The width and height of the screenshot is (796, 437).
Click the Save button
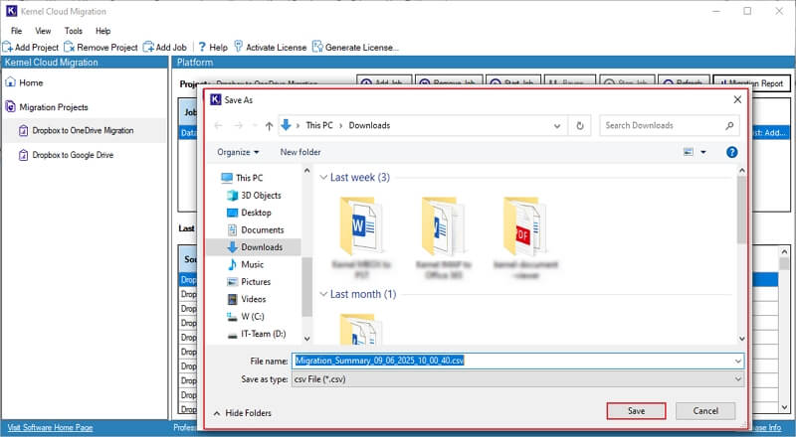636,410
